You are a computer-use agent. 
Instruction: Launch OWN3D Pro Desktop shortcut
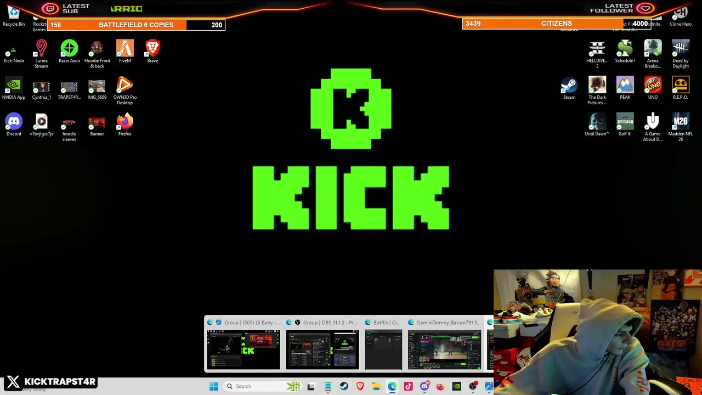click(124, 91)
